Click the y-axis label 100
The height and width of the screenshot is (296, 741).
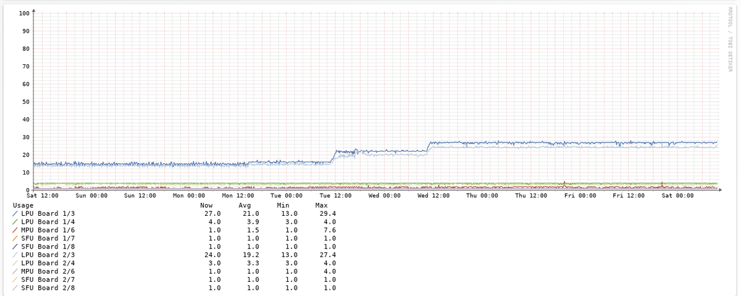pos(24,13)
